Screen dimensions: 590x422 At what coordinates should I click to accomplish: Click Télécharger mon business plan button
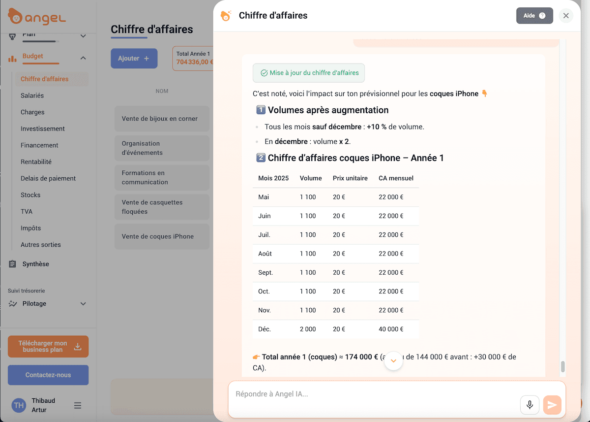coord(48,347)
